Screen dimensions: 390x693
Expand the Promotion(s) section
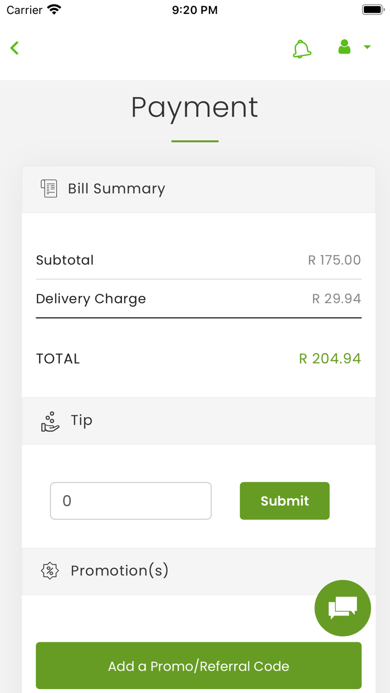199,570
